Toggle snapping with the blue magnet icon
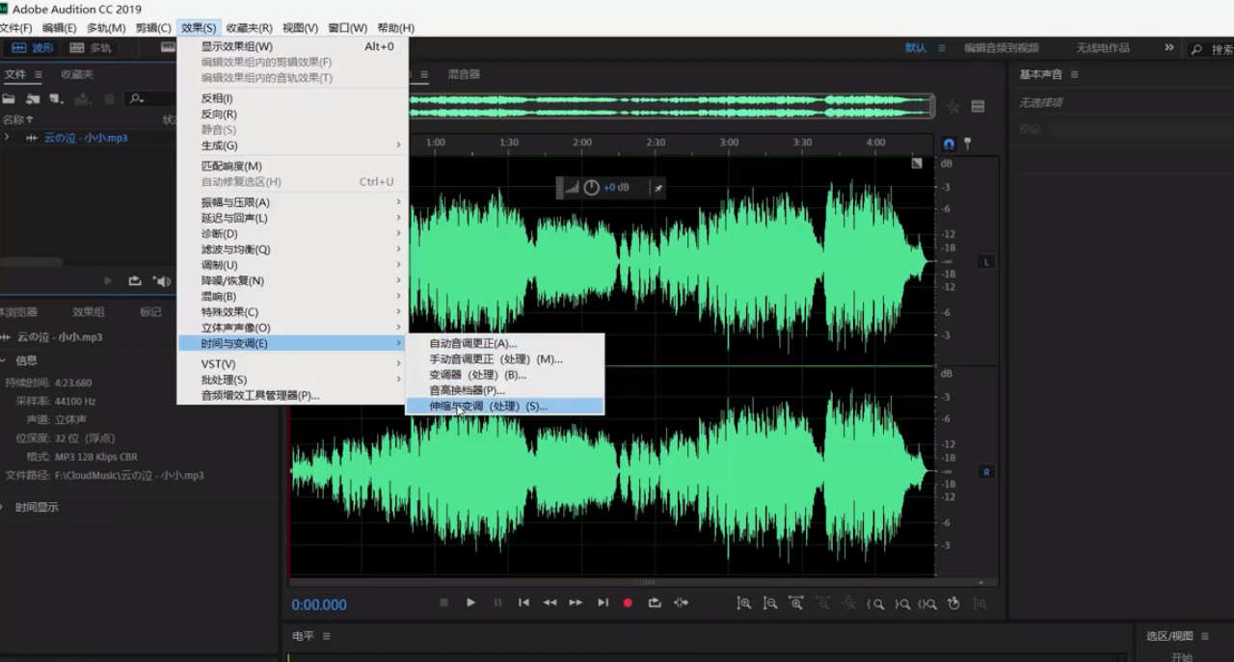 [x=949, y=144]
